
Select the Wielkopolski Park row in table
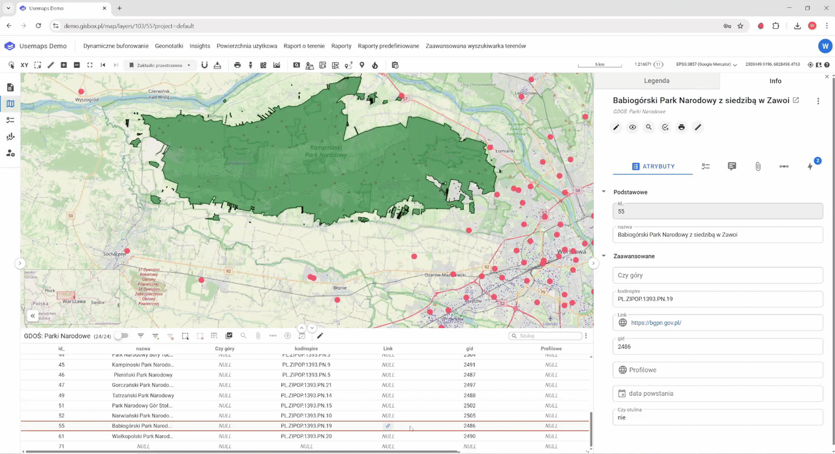pyautogui.click(x=142, y=436)
